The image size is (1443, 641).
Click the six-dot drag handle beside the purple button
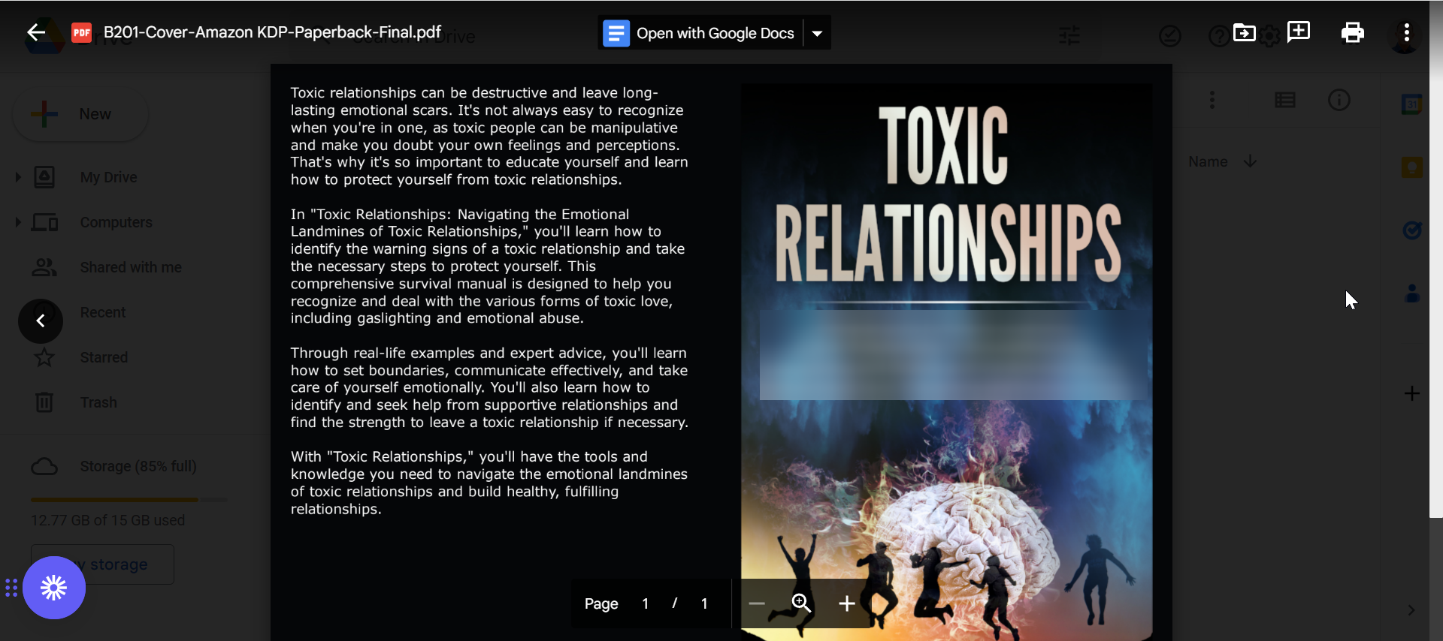coord(11,588)
